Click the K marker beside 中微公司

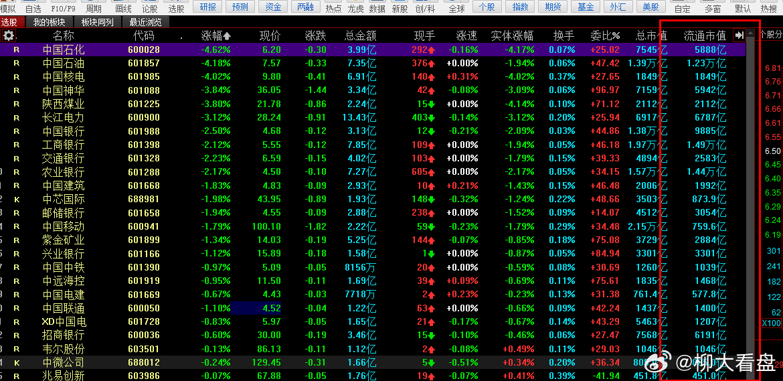click(x=17, y=362)
